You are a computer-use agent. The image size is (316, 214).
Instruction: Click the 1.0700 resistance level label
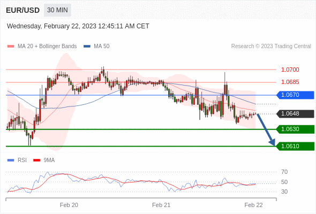pos(290,70)
